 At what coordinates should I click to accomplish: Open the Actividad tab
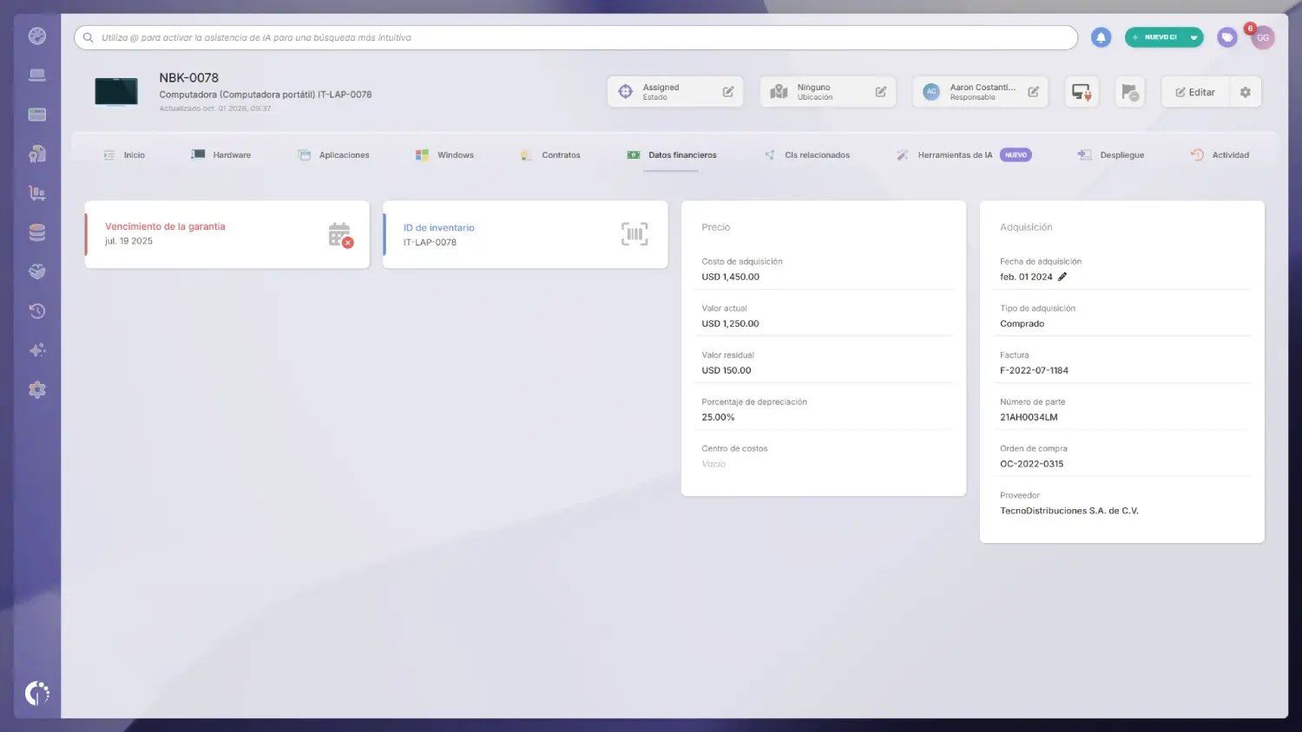pos(1220,155)
